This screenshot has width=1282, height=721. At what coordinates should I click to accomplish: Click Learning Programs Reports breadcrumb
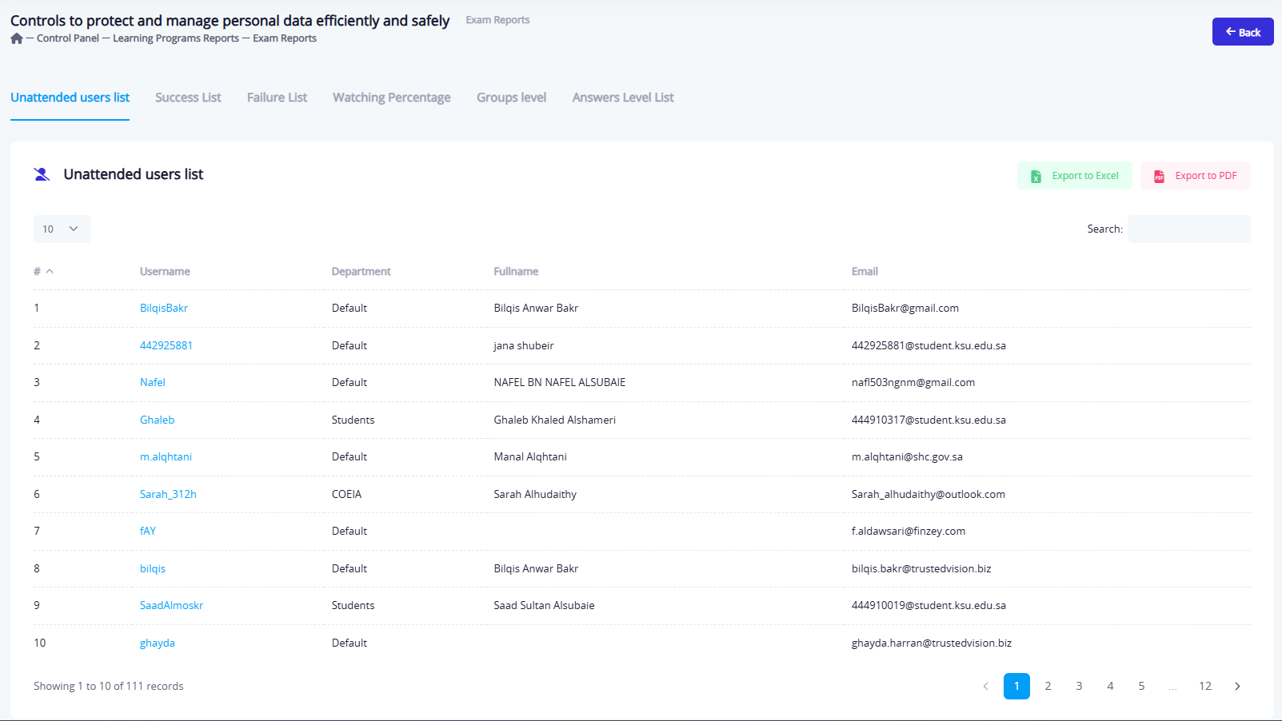pyautogui.click(x=176, y=38)
